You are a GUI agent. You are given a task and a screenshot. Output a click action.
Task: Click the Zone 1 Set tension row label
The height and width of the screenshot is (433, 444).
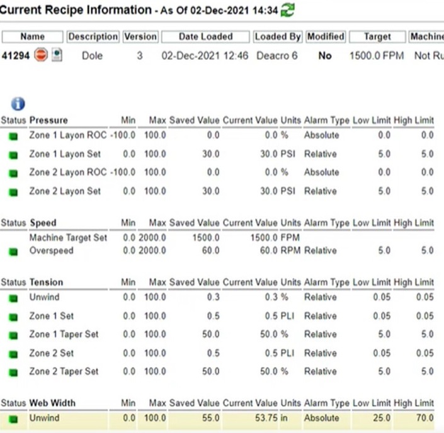coord(51,316)
